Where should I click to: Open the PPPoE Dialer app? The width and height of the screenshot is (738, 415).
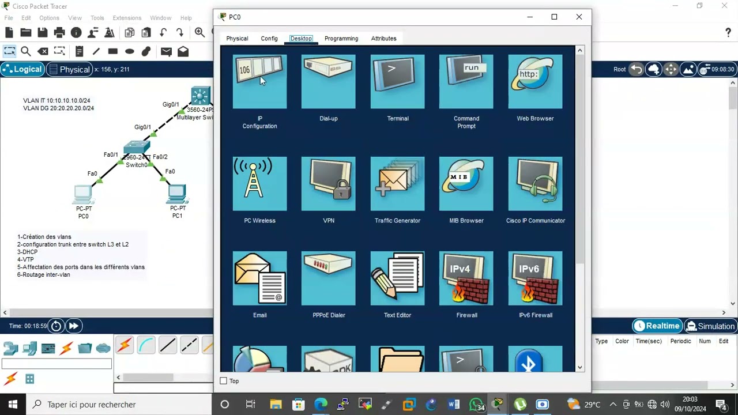click(x=329, y=278)
